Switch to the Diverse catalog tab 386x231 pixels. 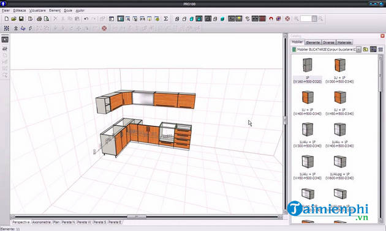328,42
